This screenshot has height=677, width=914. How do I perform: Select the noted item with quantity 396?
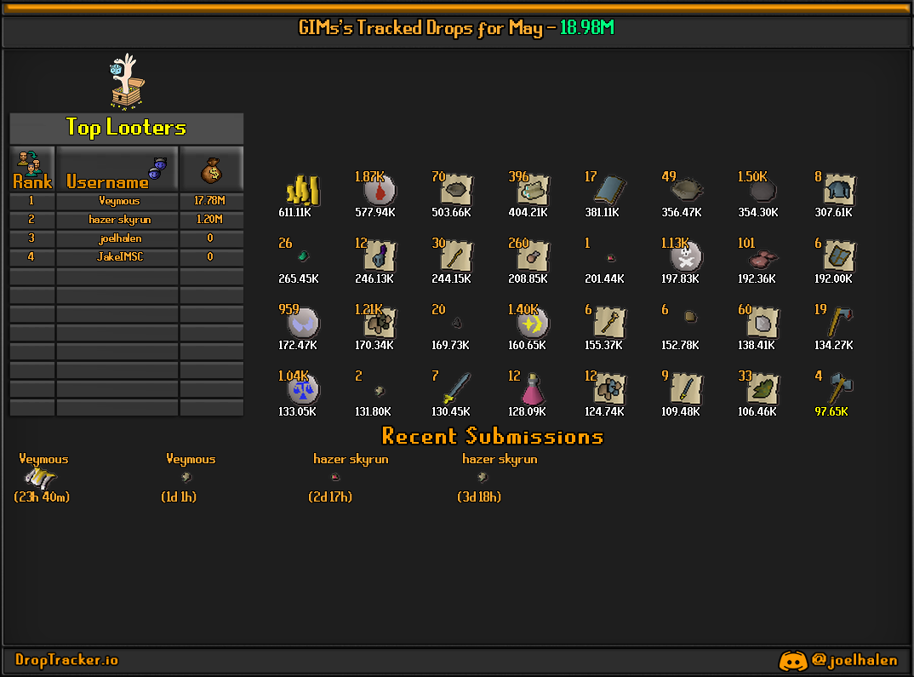coord(533,190)
